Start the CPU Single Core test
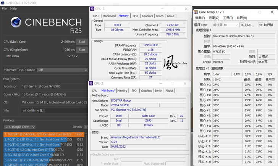 pos(82,50)
